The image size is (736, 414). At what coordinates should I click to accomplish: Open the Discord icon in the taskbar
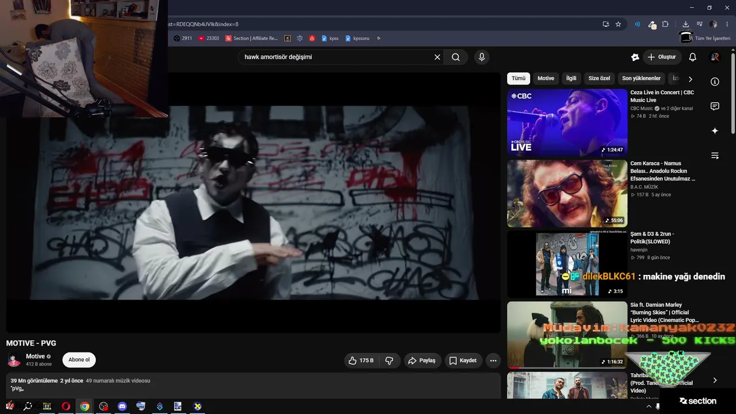point(122,406)
